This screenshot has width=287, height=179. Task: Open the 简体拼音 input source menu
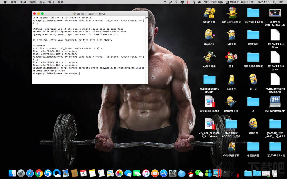232,2
